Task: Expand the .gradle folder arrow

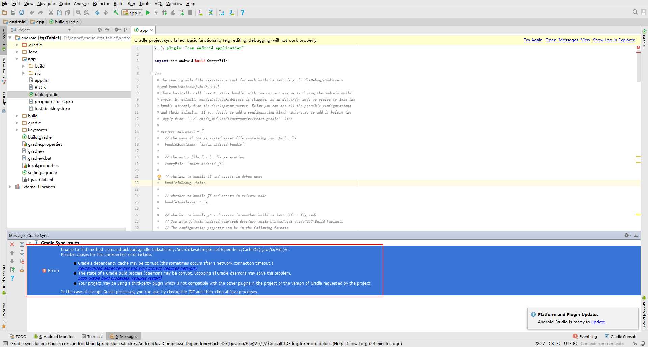Action: point(17,45)
